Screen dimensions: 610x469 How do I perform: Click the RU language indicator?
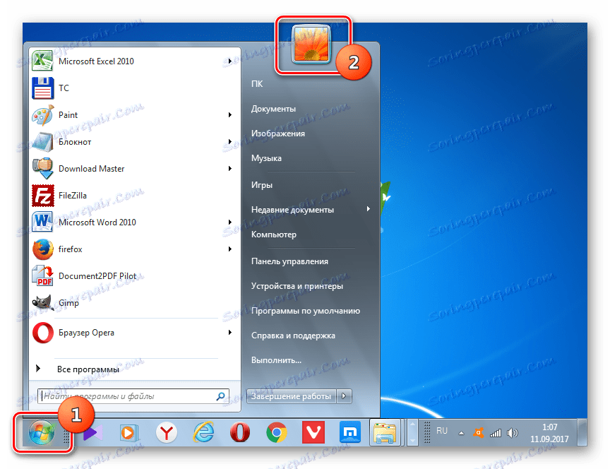coord(441,431)
